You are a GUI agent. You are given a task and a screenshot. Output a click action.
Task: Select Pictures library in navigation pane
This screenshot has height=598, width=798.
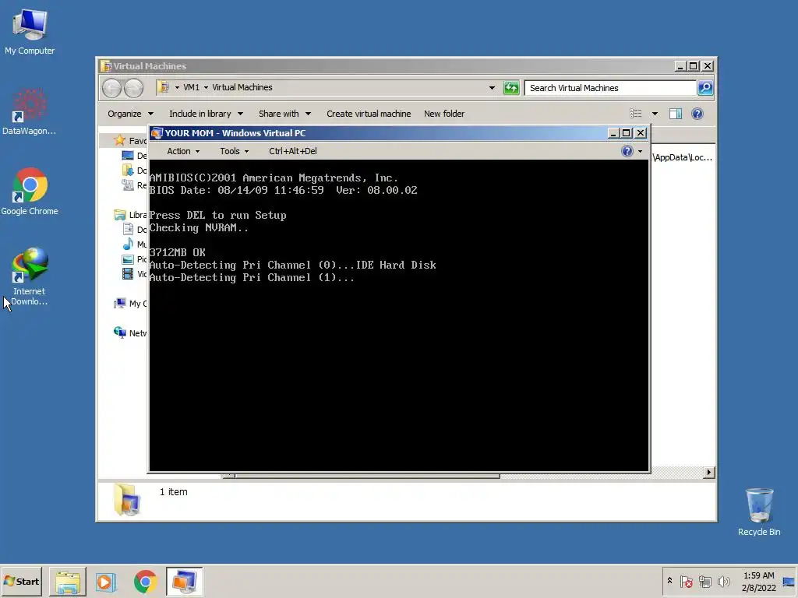134,259
